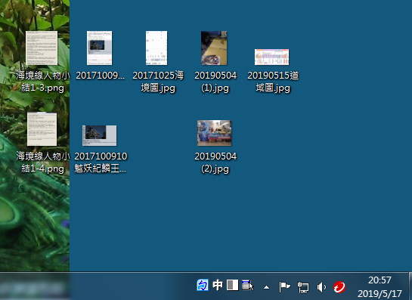Click the Show desktop strip beside the clock
The image size is (412, 300).
click(x=410, y=286)
